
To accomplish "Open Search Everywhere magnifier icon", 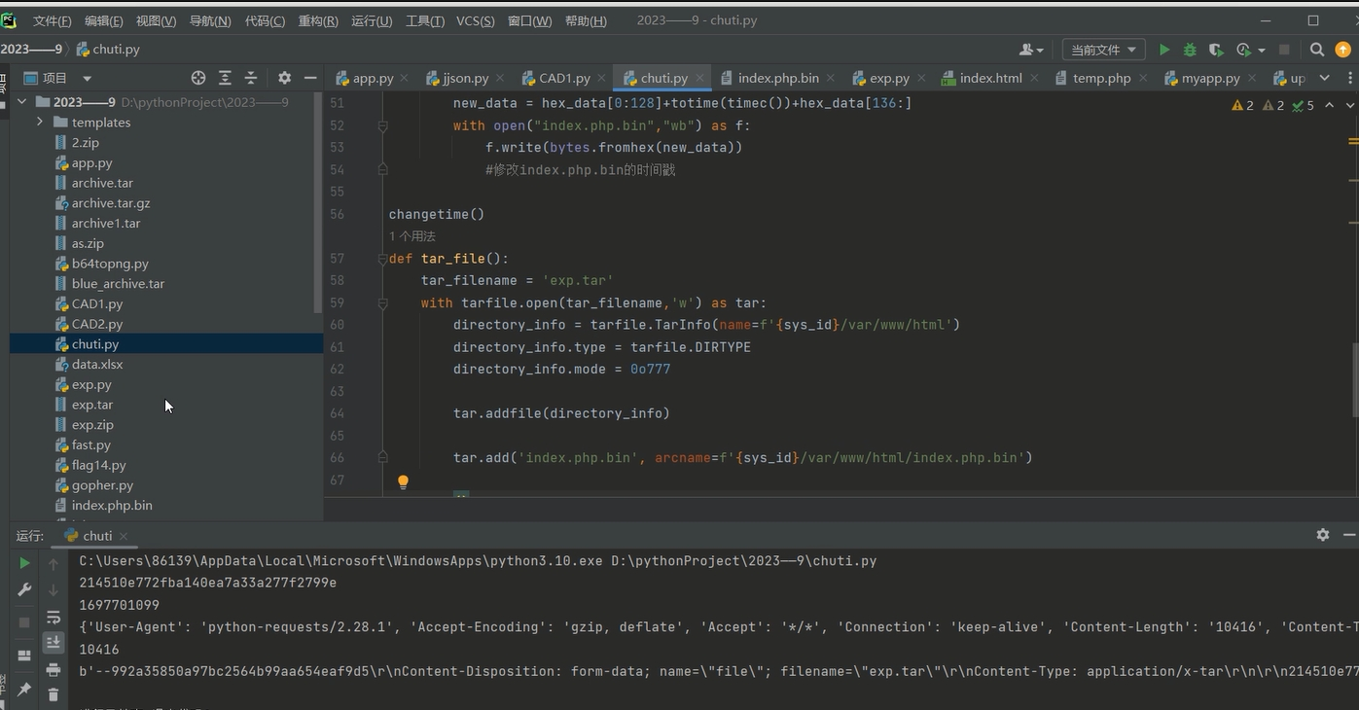I will (1317, 50).
